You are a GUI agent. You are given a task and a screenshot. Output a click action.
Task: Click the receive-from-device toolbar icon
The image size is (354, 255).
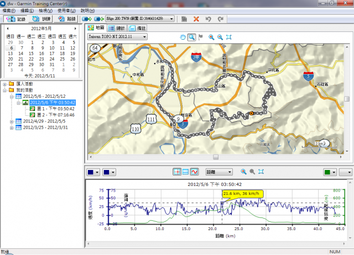click(98, 19)
